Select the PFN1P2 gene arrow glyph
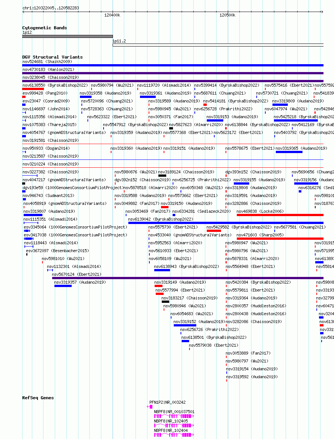The width and height of the screenshot is (334, 439). (x=149, y=406)
